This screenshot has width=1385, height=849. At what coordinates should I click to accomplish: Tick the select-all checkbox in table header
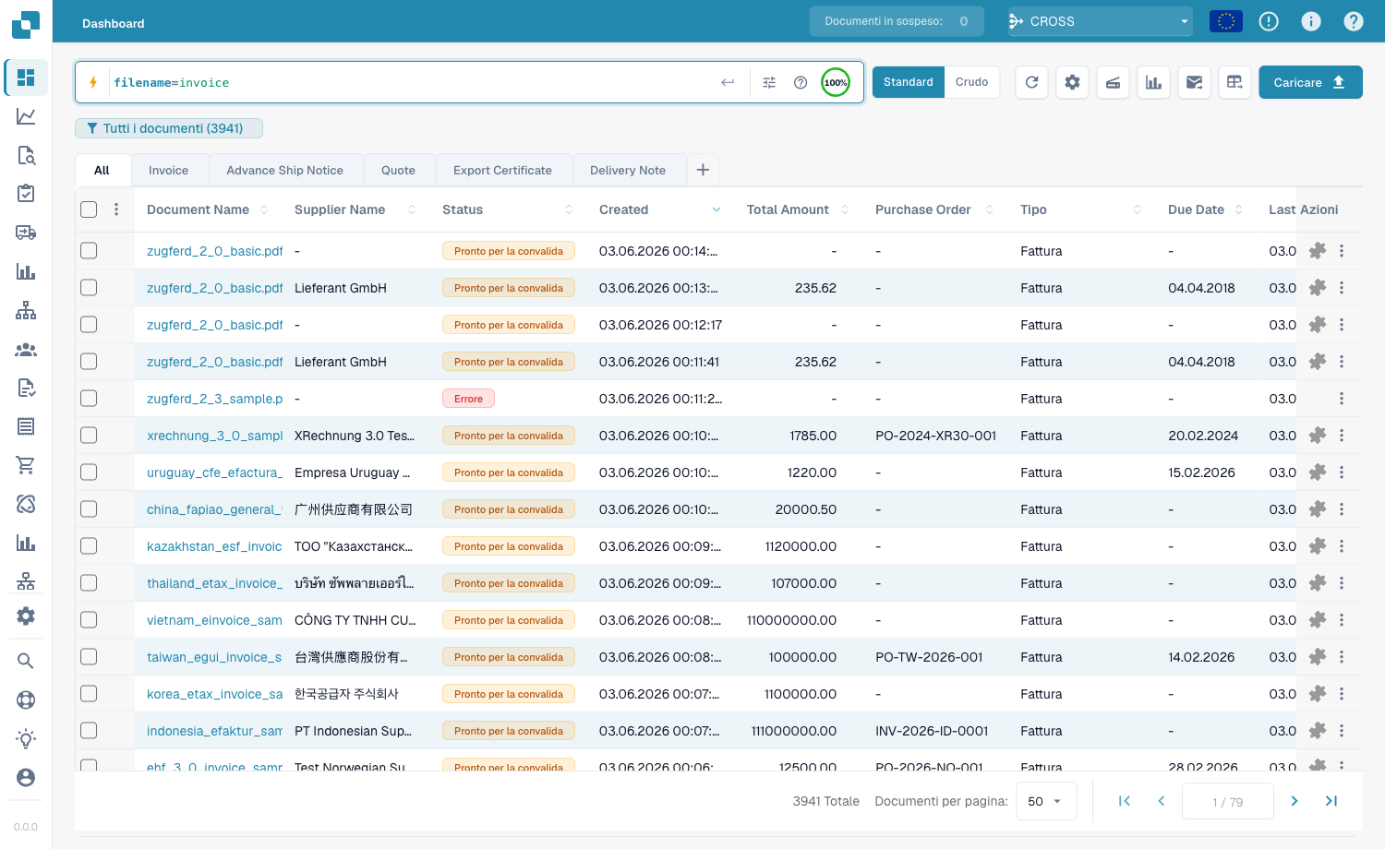89,209
